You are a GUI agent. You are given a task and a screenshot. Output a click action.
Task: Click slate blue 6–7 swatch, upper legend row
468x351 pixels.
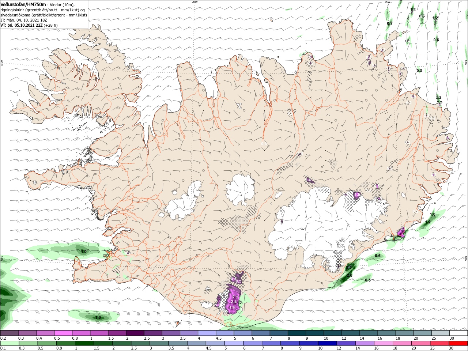tap(261, 333)
